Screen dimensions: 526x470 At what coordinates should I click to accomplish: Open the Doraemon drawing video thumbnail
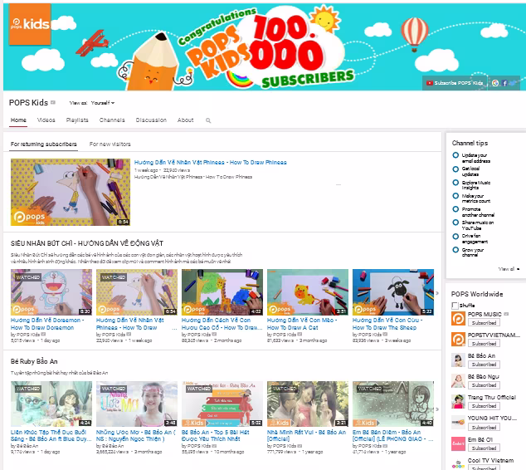point(51,292)
